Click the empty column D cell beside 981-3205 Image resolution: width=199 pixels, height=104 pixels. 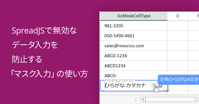pyautogui.click(x=178, y=26)
